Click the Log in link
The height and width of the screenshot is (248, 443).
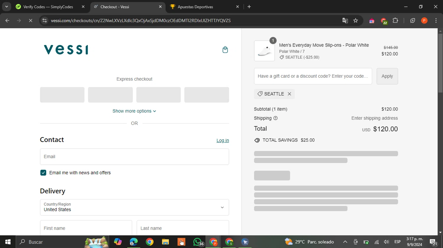[x=223, y=141]
